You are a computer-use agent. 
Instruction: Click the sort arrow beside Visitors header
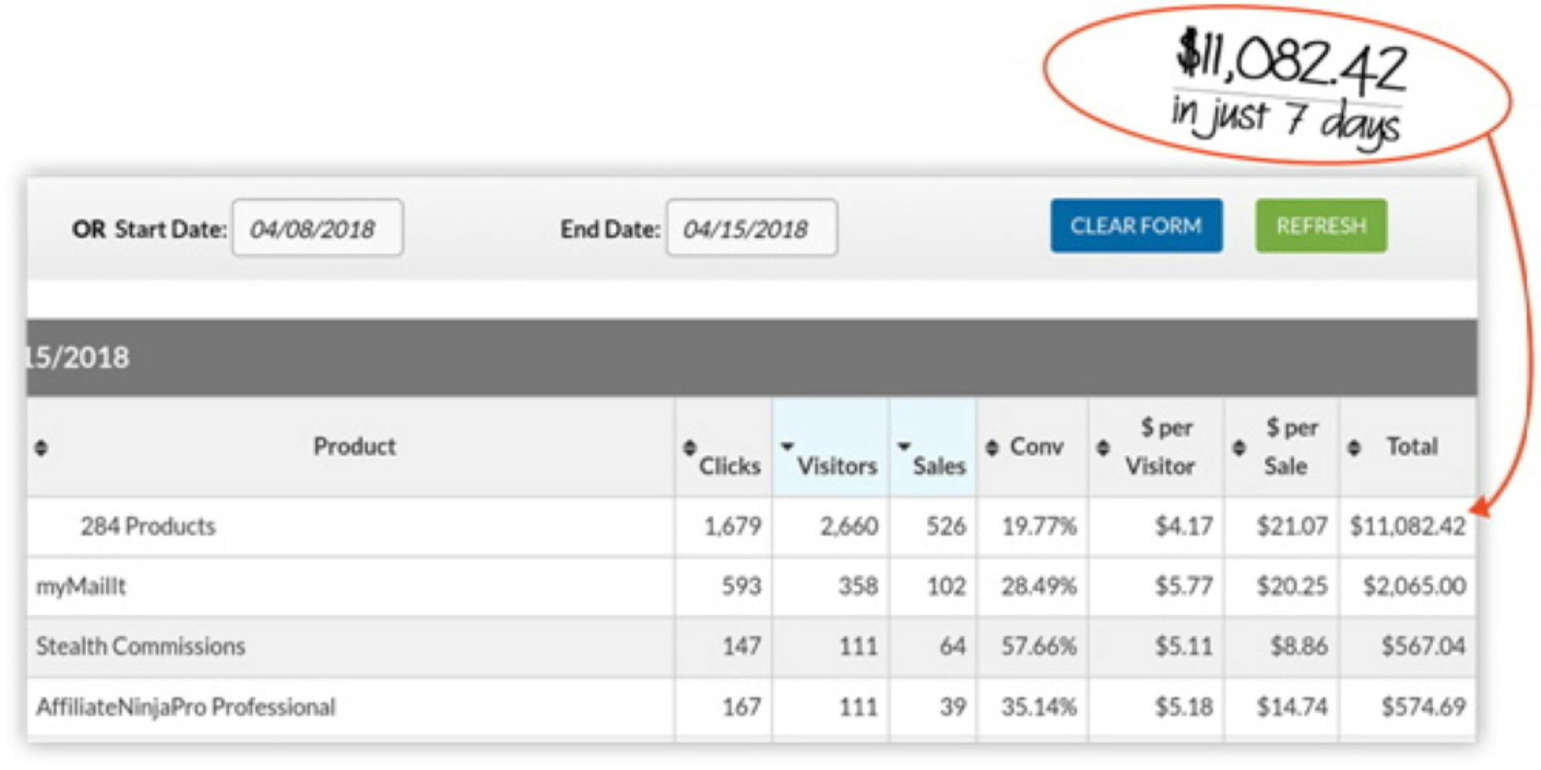coord(787,446)
